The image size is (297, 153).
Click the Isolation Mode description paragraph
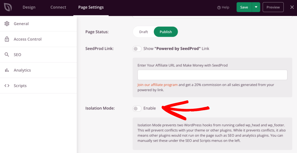[x=212, y=133]
